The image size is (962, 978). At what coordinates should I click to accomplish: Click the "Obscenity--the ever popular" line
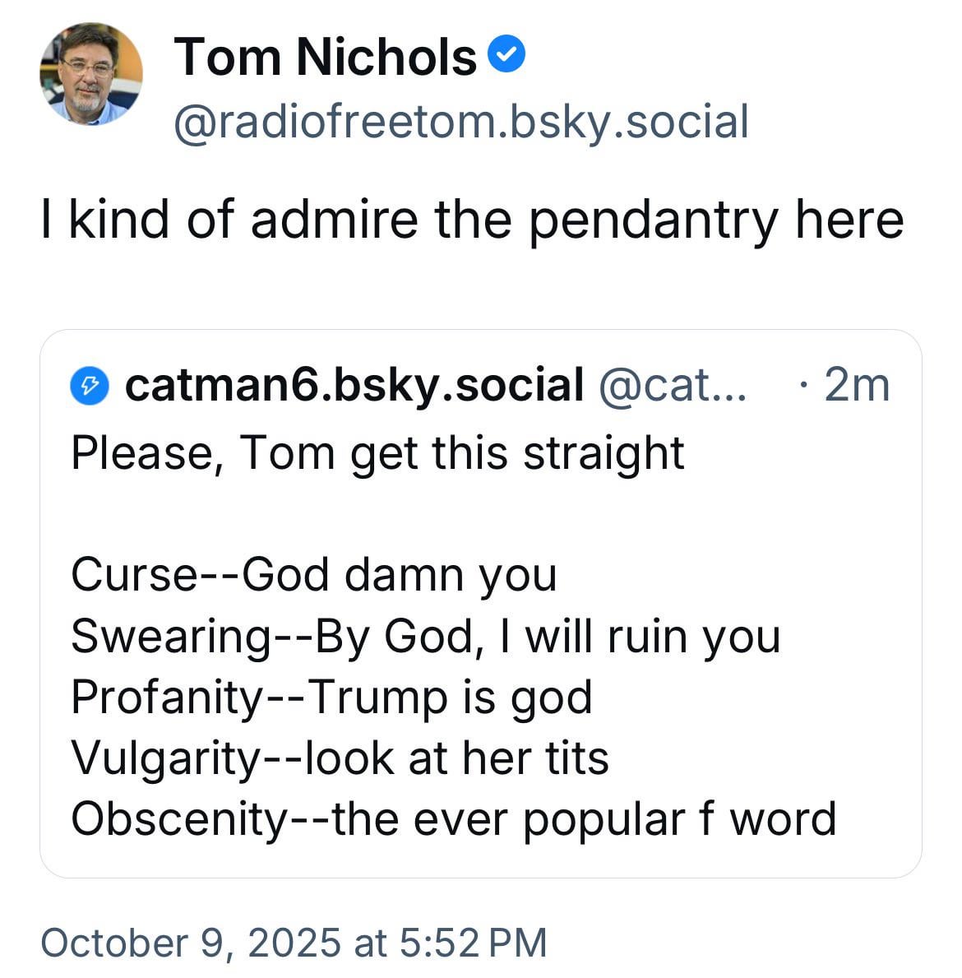pyautogui.click(x=453, y=818)
